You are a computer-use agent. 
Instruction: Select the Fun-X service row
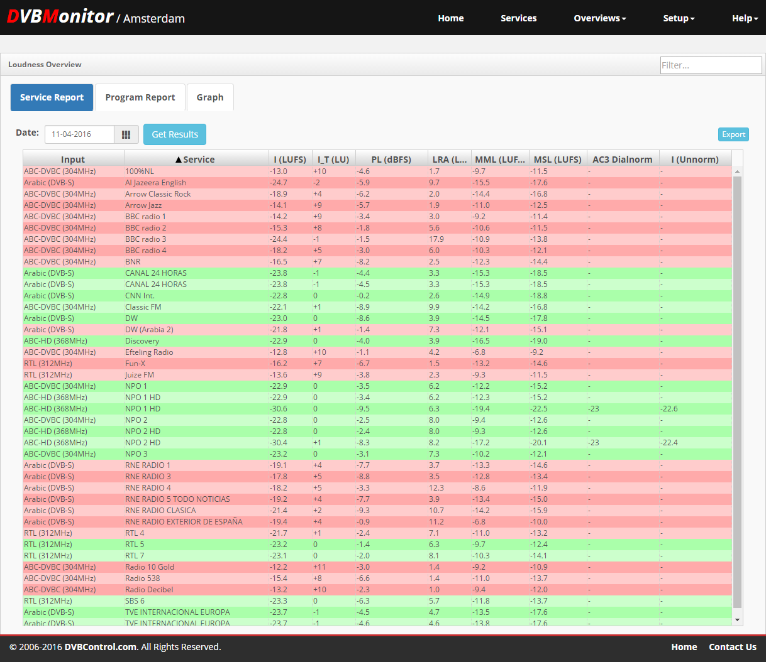click(x=377, y=364)
